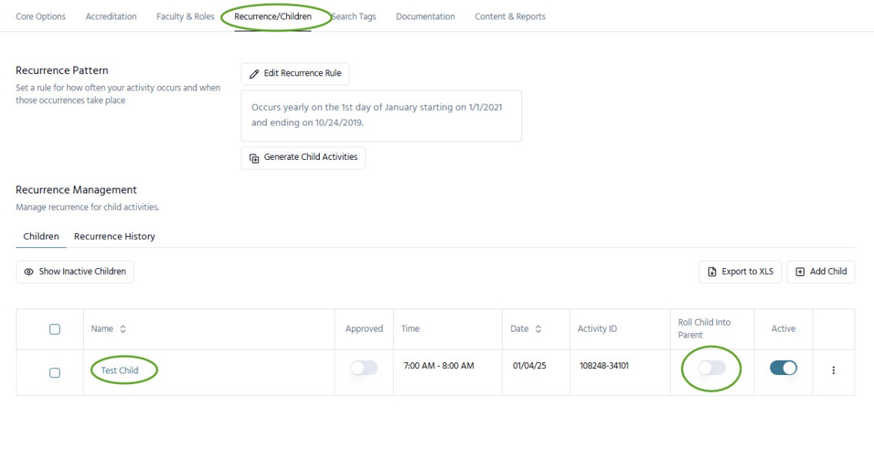Open the three-dot menu for Test Child

tap(834, 371)
